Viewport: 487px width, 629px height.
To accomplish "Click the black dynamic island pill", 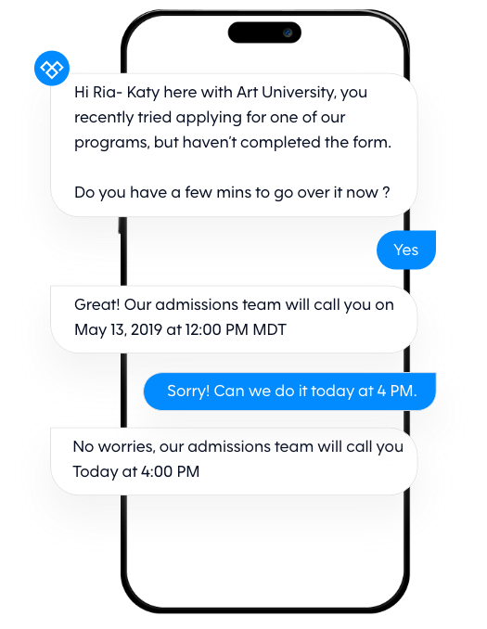I will tap(264, 32).
